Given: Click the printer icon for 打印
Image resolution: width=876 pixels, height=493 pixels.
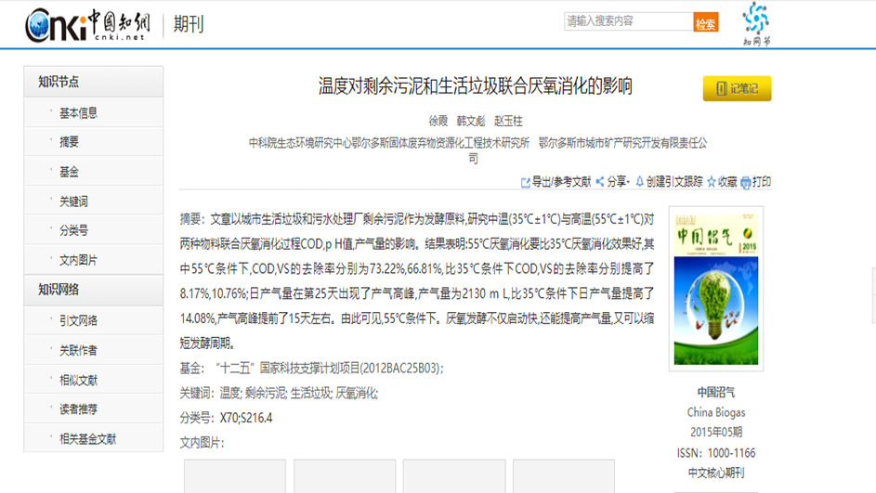Looking at the screenshot, I should pyautogui.click(x=745, y=183).
